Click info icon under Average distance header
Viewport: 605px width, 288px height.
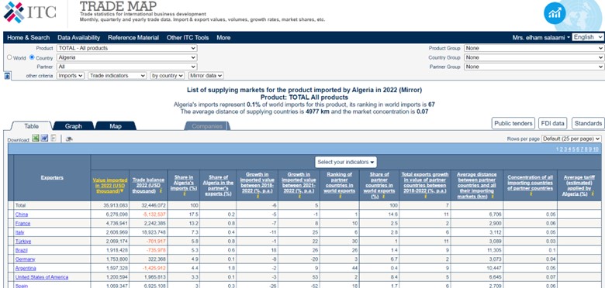[x=493, y=197]
